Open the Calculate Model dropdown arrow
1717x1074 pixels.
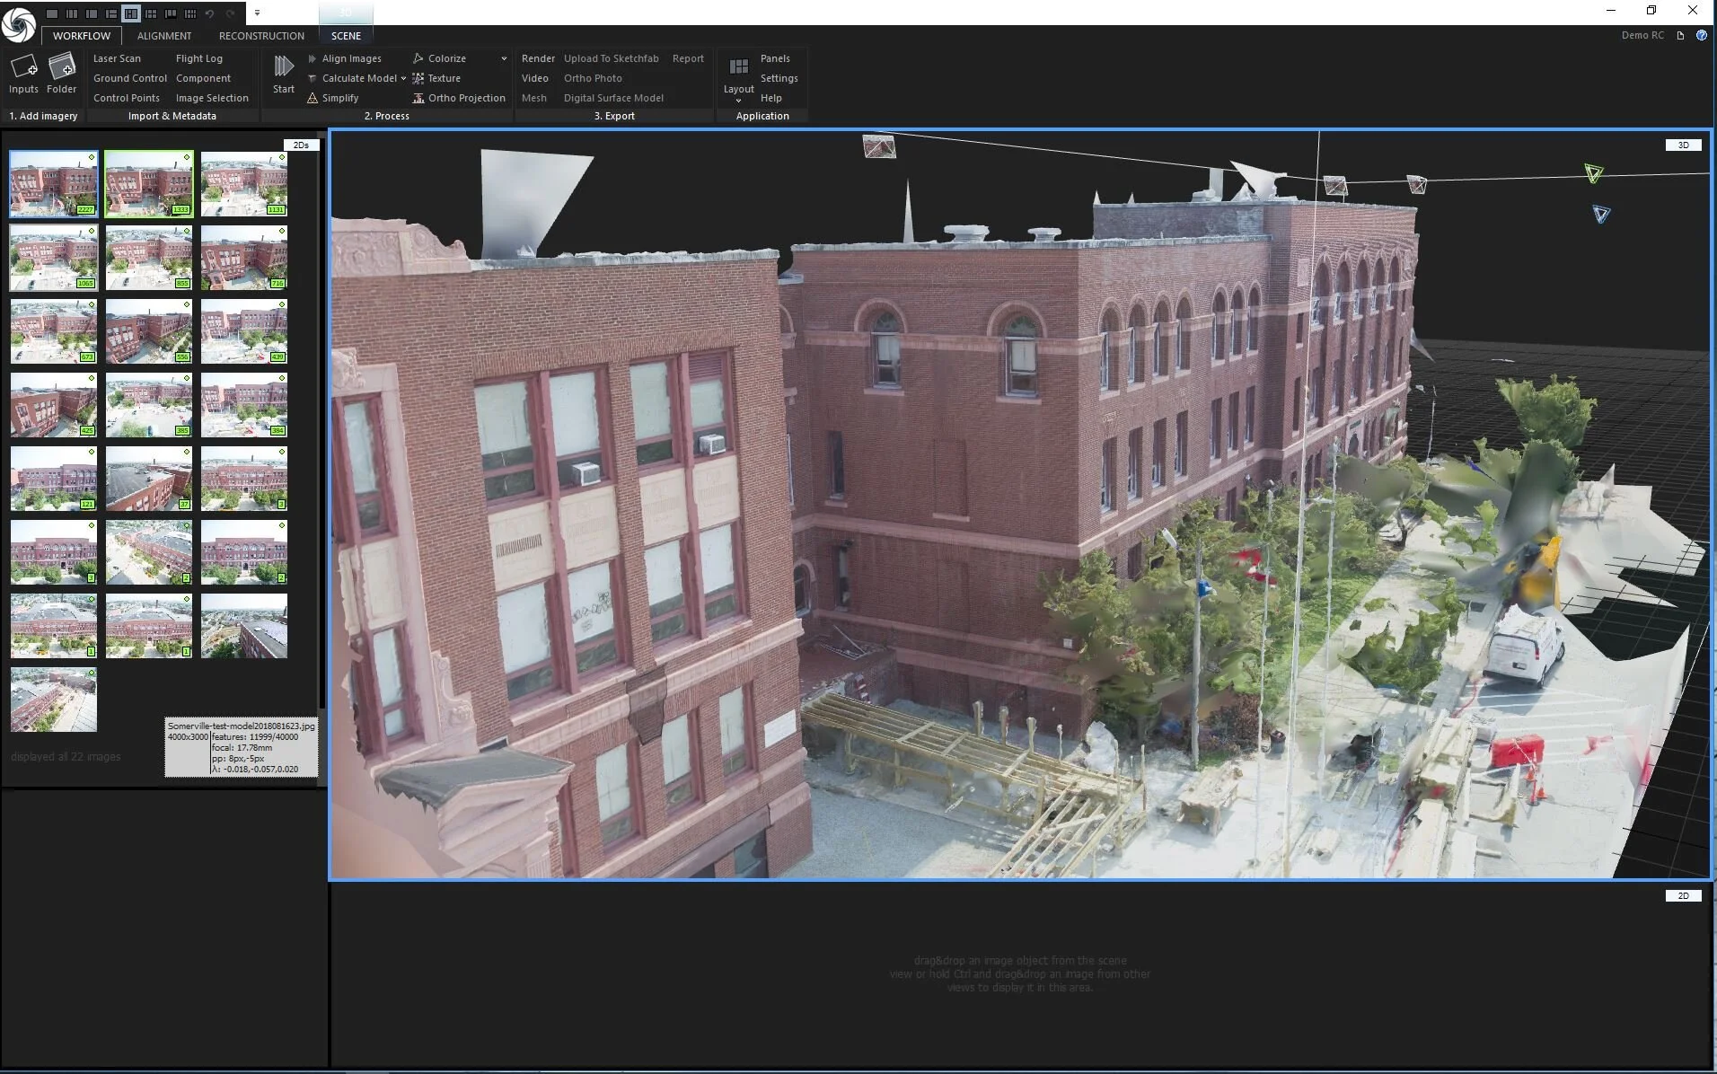[403, 78]
